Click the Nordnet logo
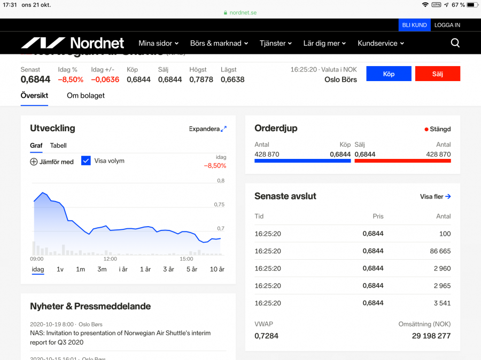Image resolution: width=481 pixels, height=360 pixels. coord(72,43)
